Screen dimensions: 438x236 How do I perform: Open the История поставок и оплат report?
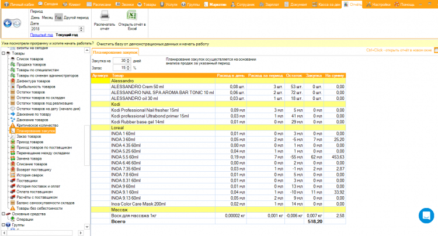[x=39, y=186]
